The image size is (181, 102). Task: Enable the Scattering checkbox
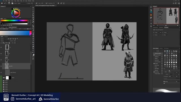pos(154,57)
